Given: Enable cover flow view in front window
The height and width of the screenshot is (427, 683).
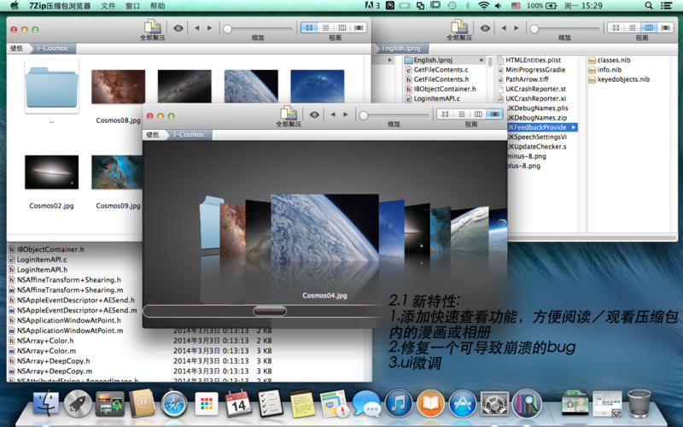Looking at the screenshot, I should click(495, 114).
